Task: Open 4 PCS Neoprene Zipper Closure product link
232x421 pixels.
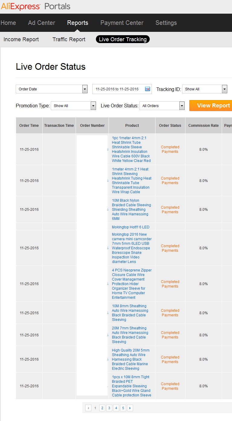Action: (x=132, y=284)
